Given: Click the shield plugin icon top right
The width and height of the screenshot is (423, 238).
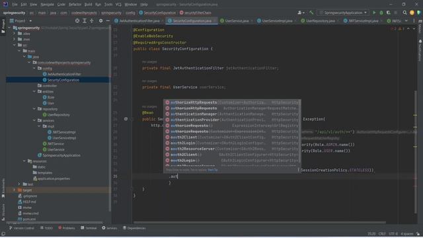Looking at the screenshot, I should [x=418, y=13].
